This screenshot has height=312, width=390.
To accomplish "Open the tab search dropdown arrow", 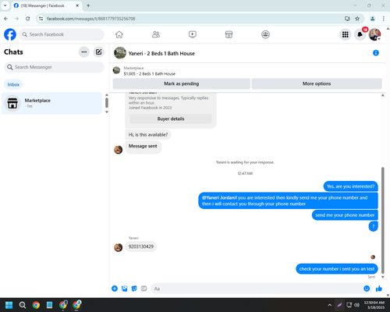I will [5, 5].
